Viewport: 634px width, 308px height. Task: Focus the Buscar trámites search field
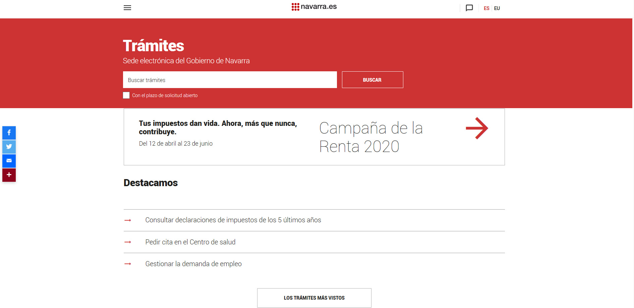(230, 80)
